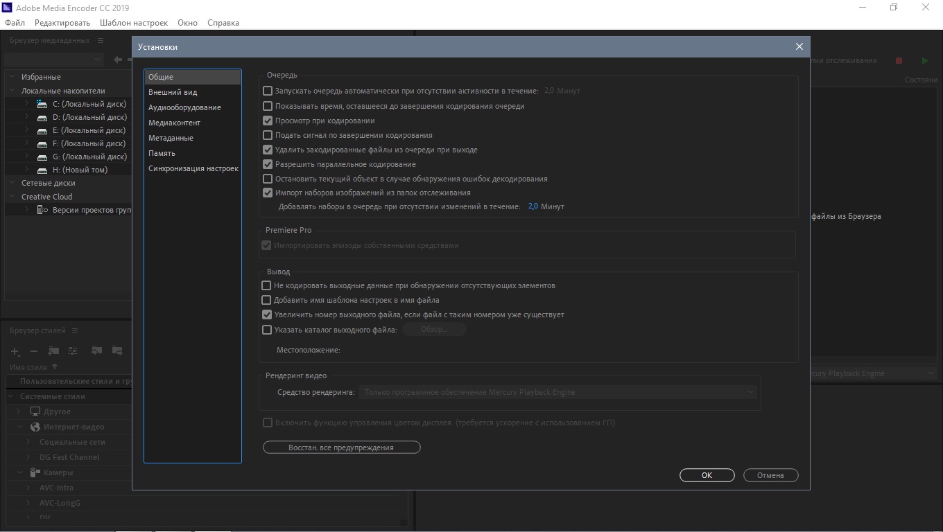Click the green Start Queue play icon
The height and width of the screenshot is (532, 943).
[925, 61]
